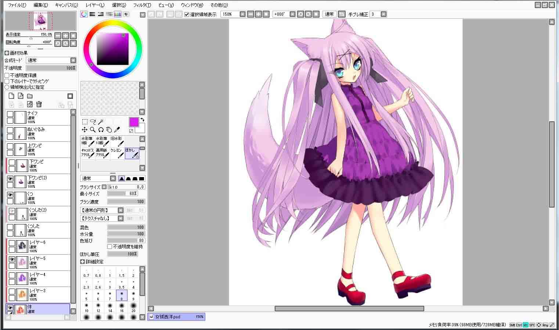This screenshot has height=330, width=559.
Task: Open the フィルタ menu
Action: (142, 5)
